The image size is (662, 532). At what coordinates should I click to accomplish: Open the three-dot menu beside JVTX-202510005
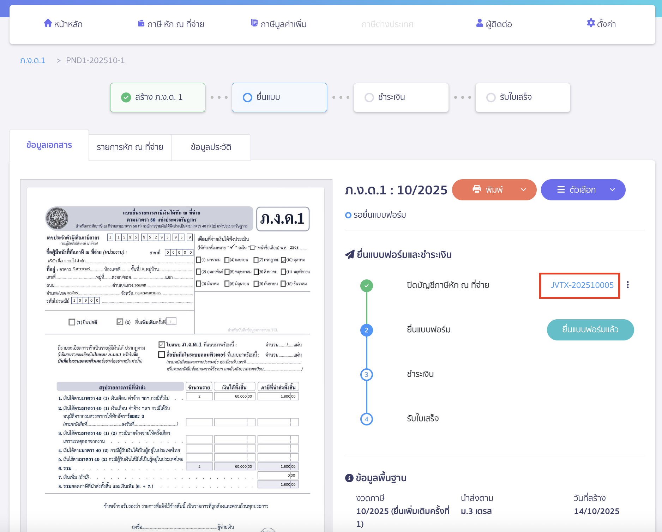click(x=628, y=285)
